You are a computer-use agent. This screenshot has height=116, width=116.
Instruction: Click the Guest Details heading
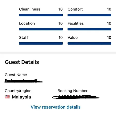(x=22, y=62)
